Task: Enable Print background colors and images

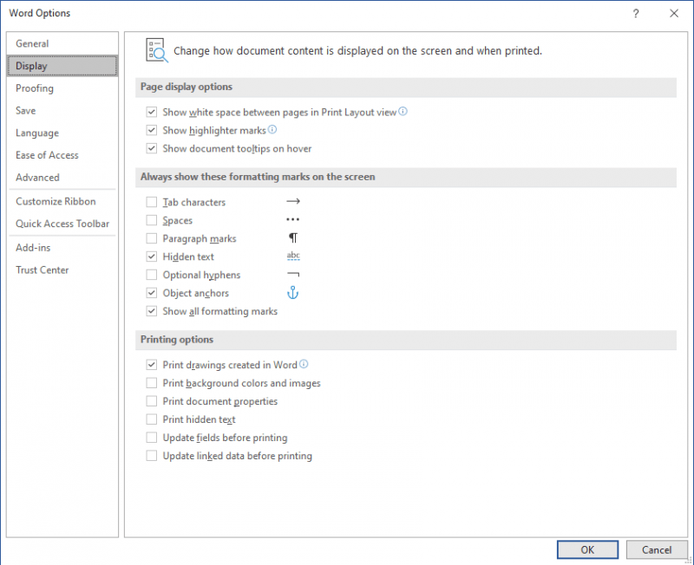Action: pos(152,383)
